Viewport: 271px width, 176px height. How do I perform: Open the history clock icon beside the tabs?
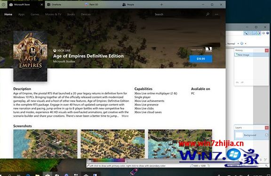[x=3, y=5]
